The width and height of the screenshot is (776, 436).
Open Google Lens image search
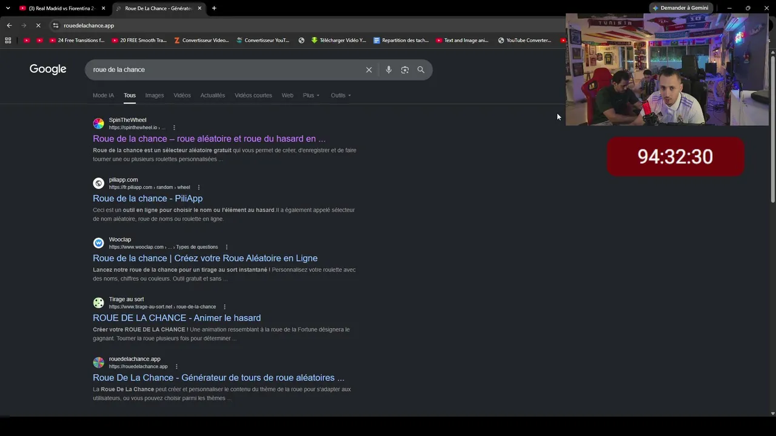[405, 70]
